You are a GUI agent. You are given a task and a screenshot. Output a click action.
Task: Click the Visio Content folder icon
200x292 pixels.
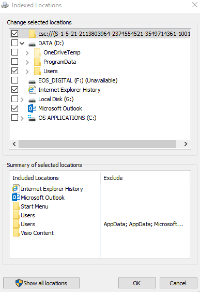click(x=16, y=232)
